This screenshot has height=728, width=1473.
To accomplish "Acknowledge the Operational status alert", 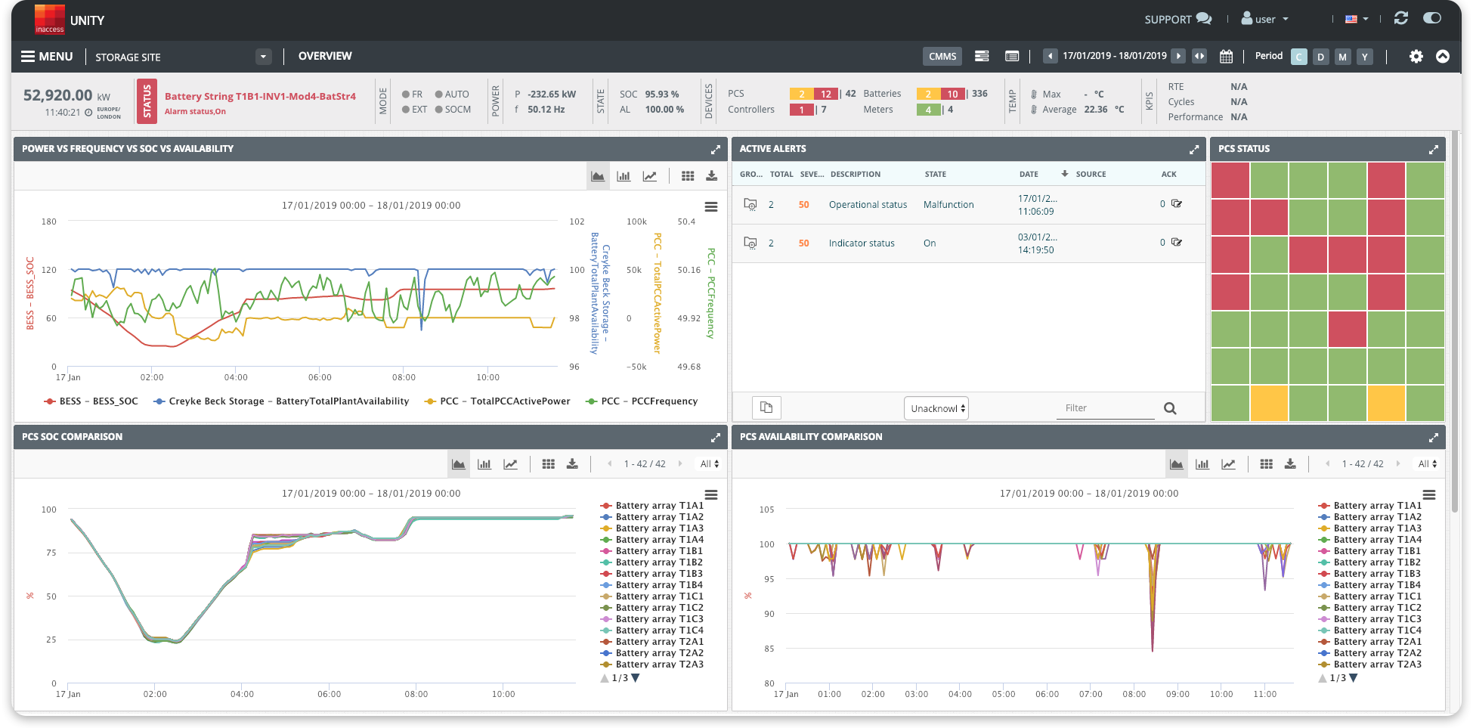I will point(1177,203).
